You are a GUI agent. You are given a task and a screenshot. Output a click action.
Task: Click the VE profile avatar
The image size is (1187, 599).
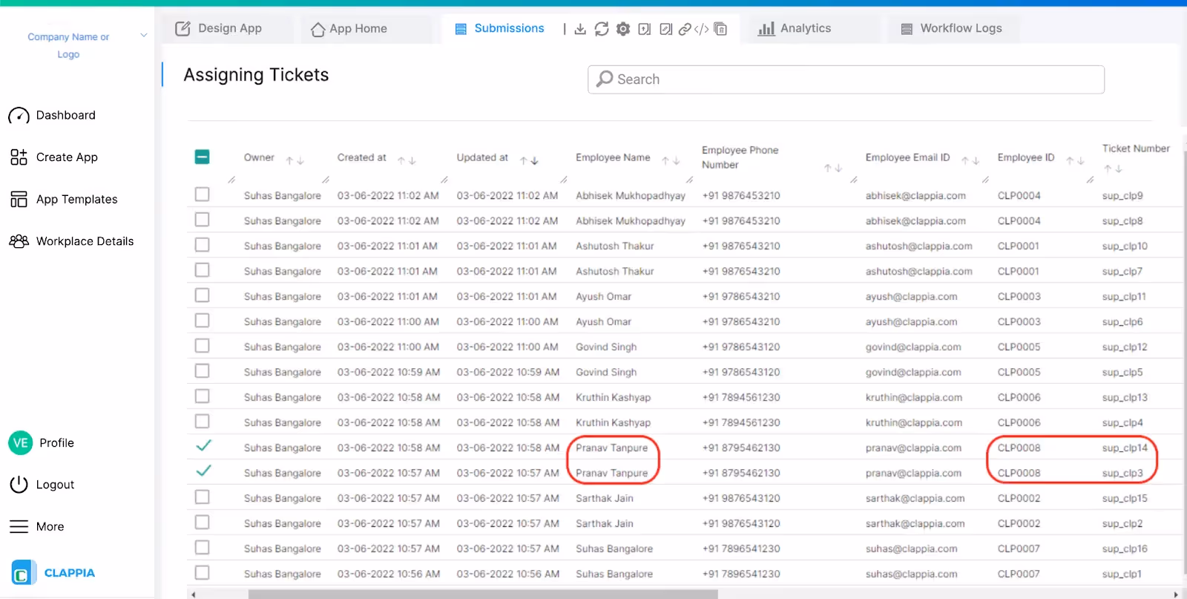pos(21,443)
